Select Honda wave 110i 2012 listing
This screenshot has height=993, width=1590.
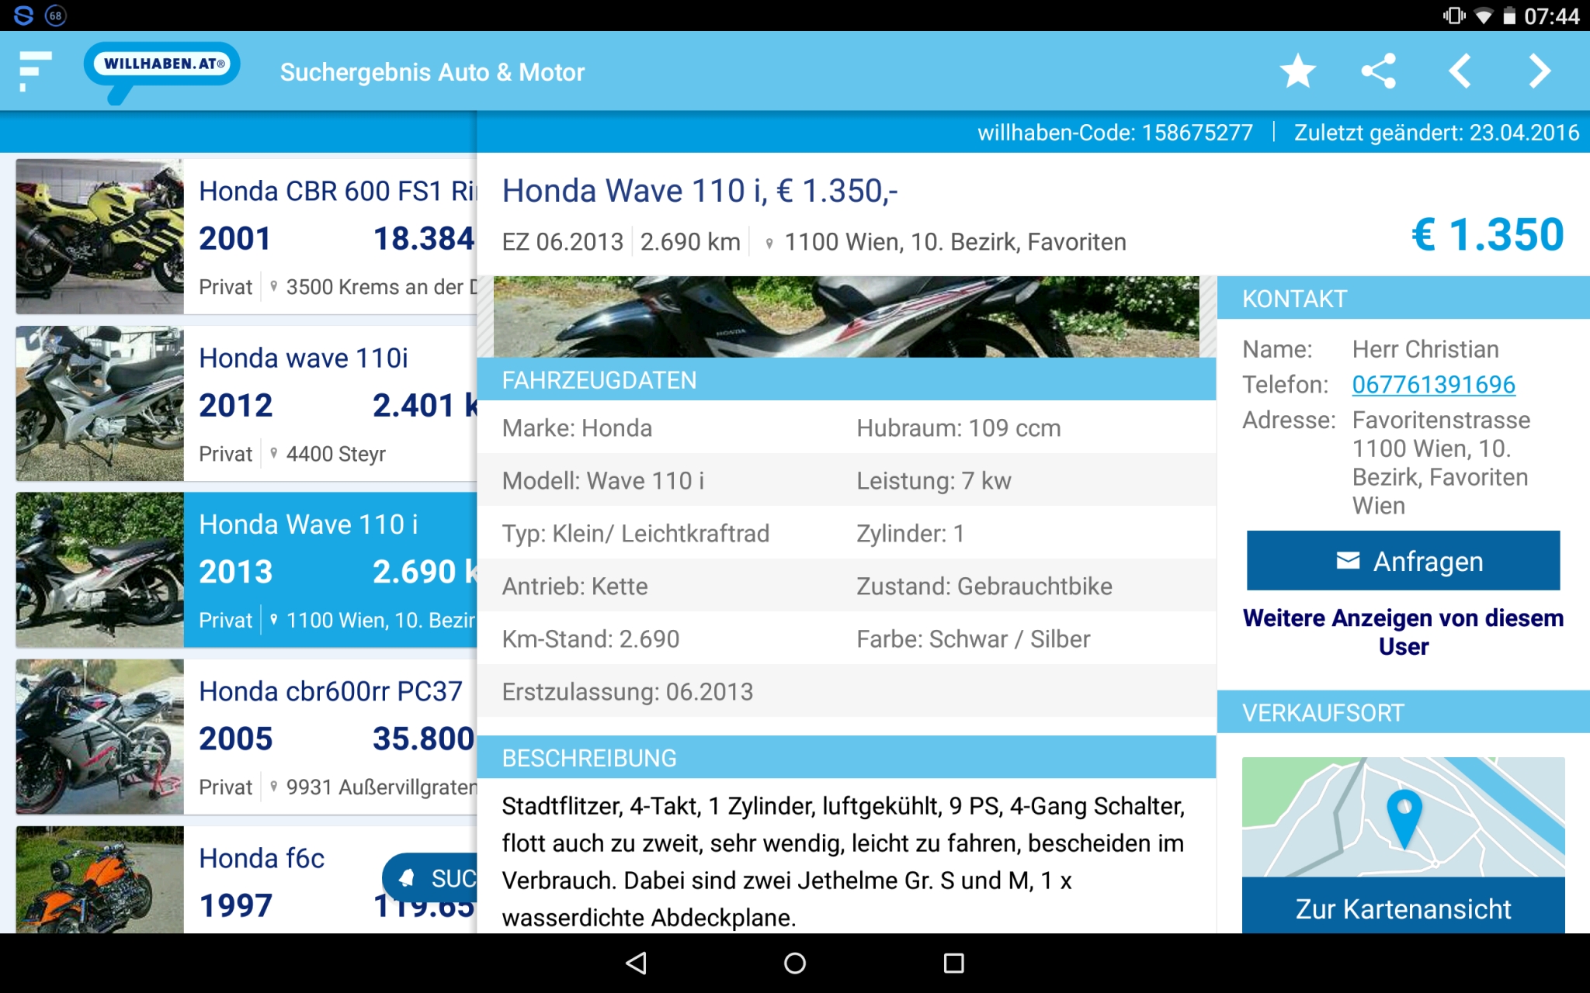(326, 403)
